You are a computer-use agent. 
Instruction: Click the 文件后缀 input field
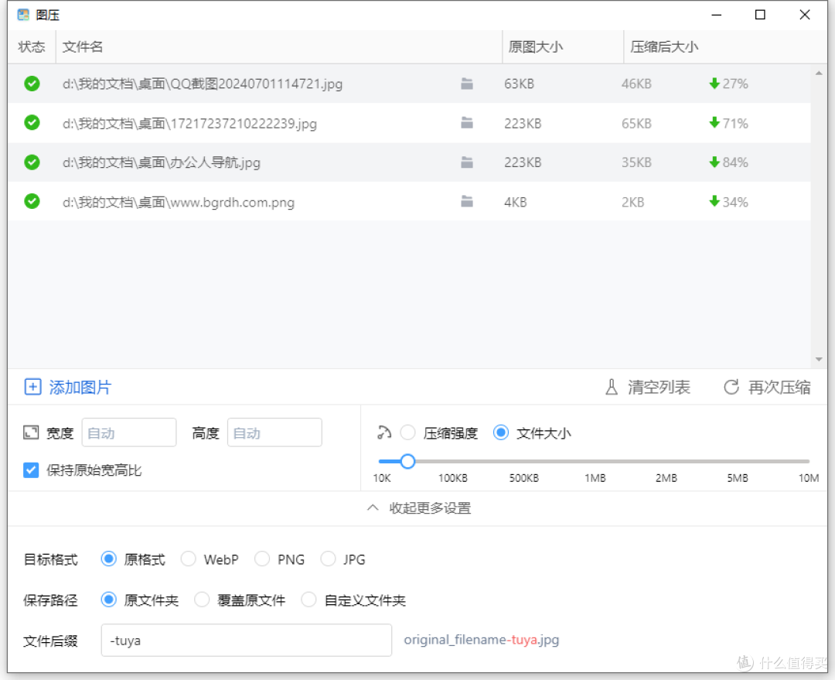click(246, 641)
